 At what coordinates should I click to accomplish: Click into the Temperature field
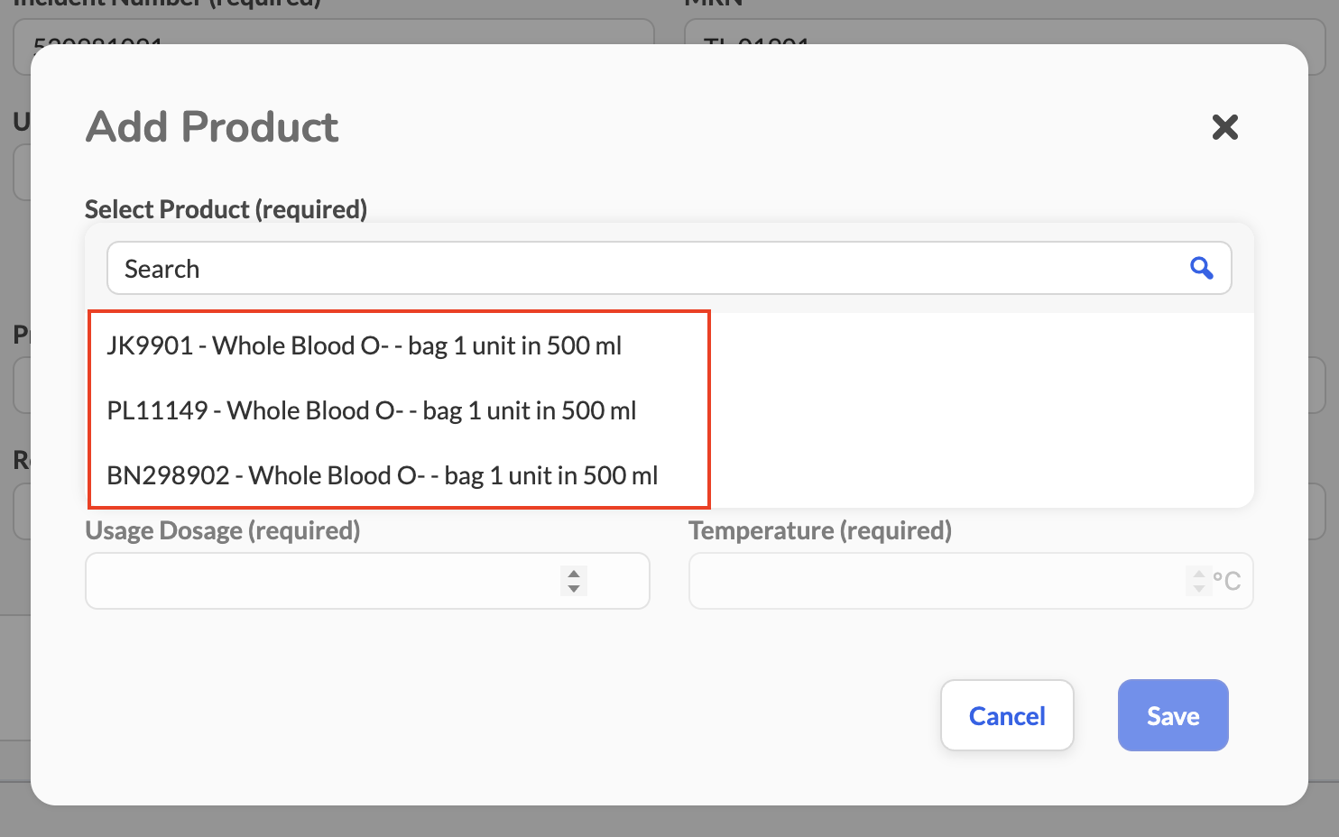pos(971,581)
